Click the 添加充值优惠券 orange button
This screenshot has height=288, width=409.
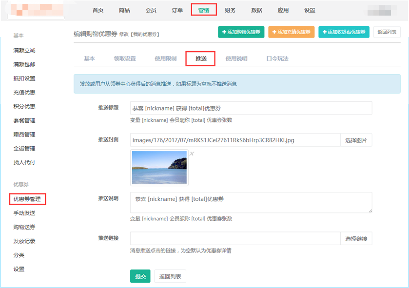291,32
